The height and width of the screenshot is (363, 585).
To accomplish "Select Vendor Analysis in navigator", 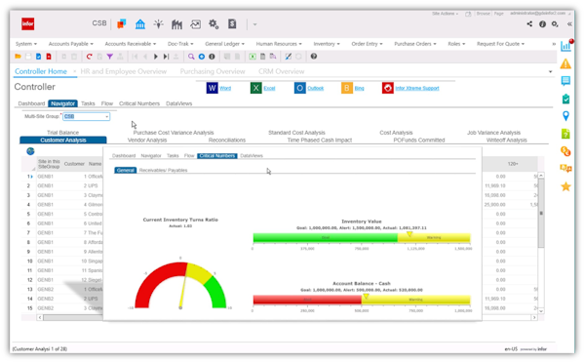I will (x=147, y=141).
